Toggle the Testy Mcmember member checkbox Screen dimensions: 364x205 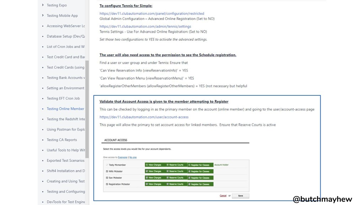tap(107, 165)
